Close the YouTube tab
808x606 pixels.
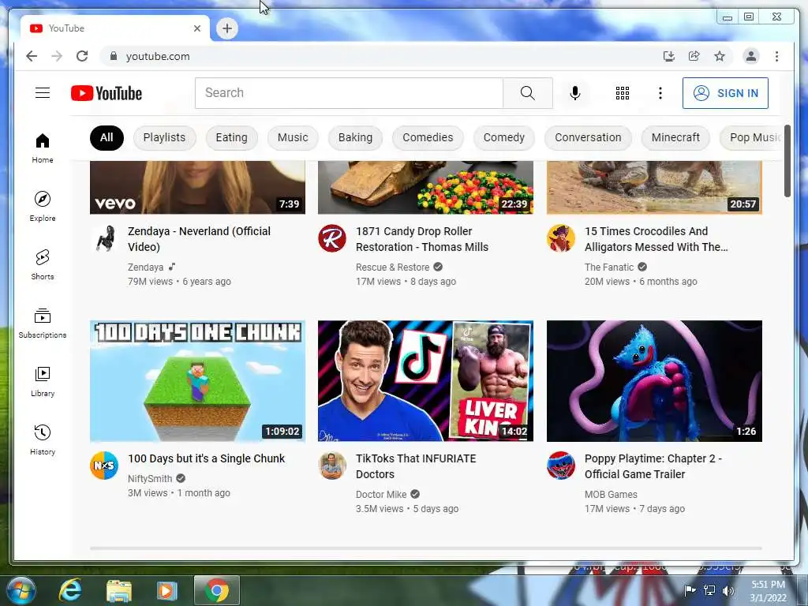click(196, 28)
